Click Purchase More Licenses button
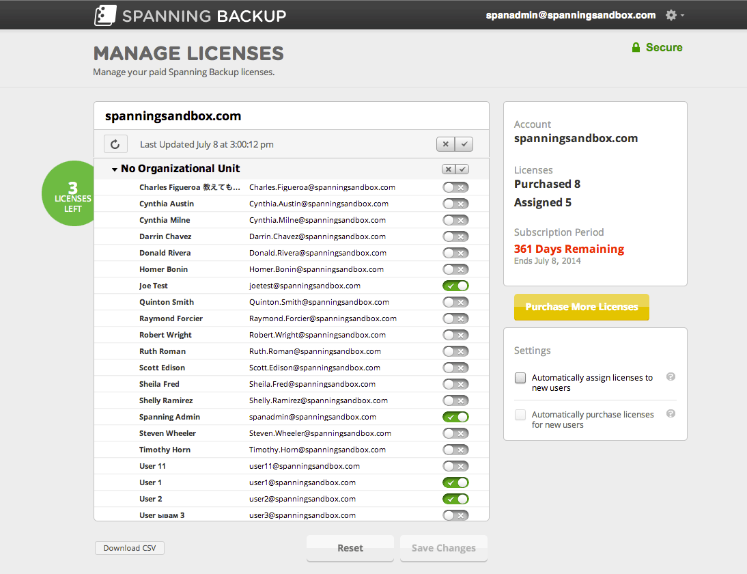747x574 pixels. [581, 307]
